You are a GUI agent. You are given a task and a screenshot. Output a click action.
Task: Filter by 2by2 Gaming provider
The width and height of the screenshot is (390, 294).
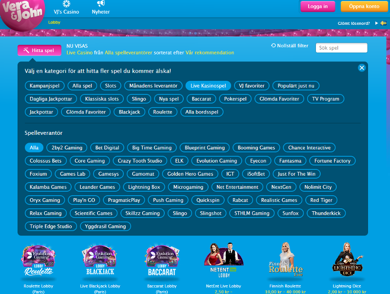pos(67,147)
